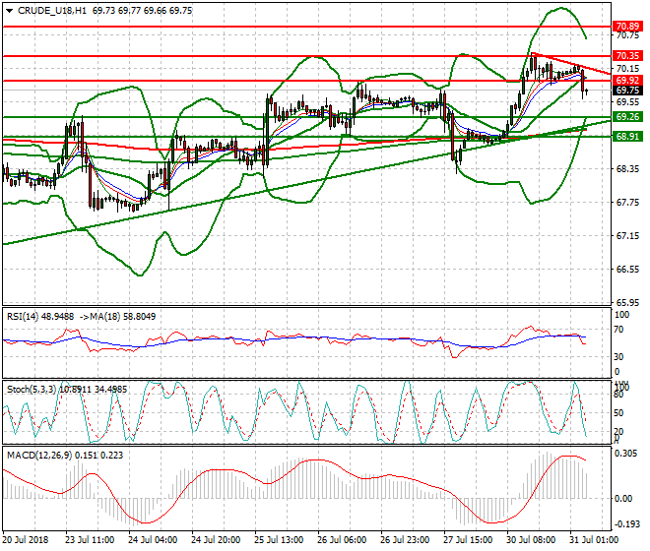Click the 26 Jul 06:00 time label
The height and width of the screenshot is (551, 650).
click(x=342, y=540)
